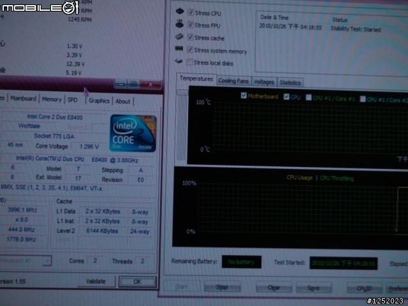Click the Stress local disks drive icon

pos(178,61)
